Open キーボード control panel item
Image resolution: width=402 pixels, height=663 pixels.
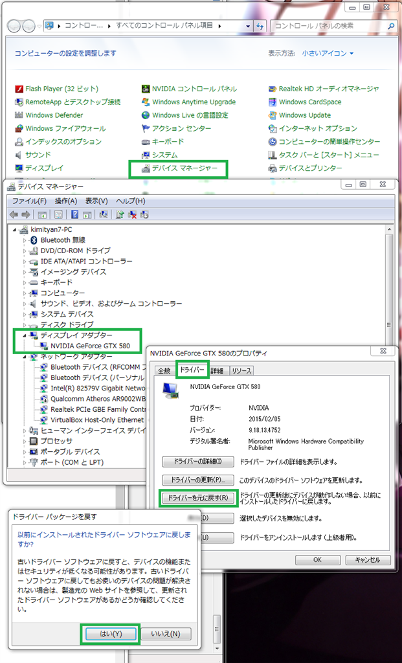click(162, 141)
